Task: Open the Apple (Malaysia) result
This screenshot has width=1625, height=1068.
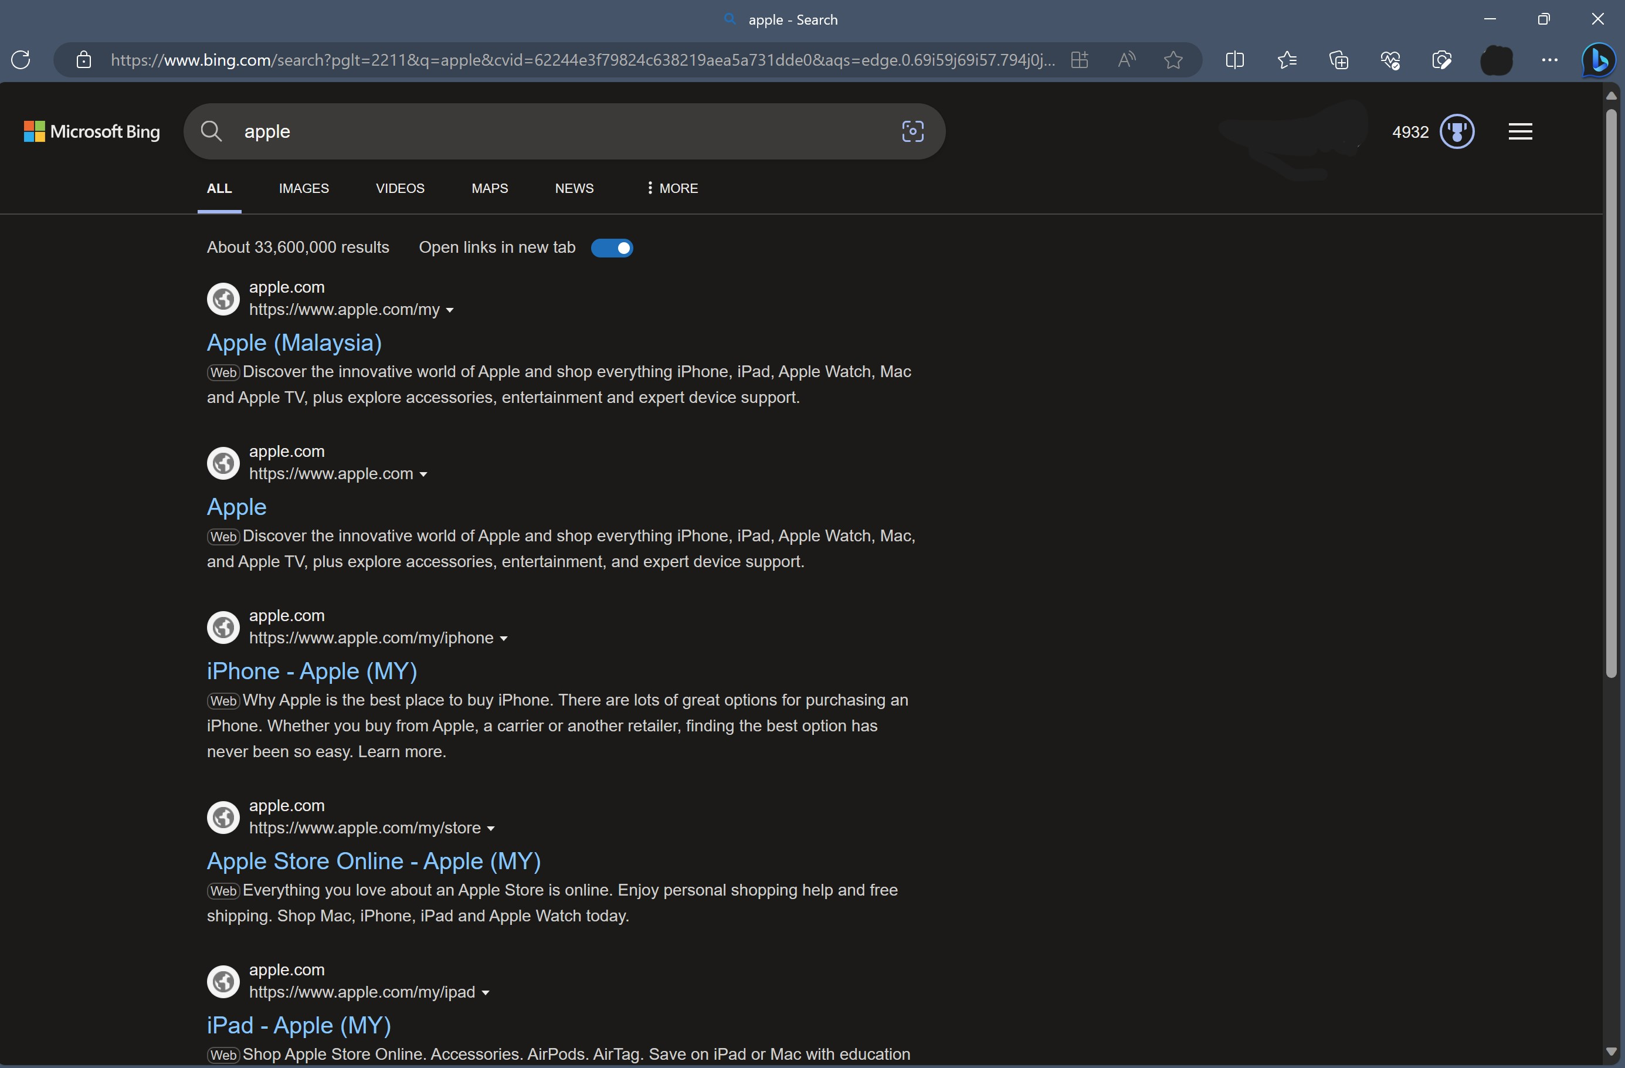Action: [x=294, y=343]
